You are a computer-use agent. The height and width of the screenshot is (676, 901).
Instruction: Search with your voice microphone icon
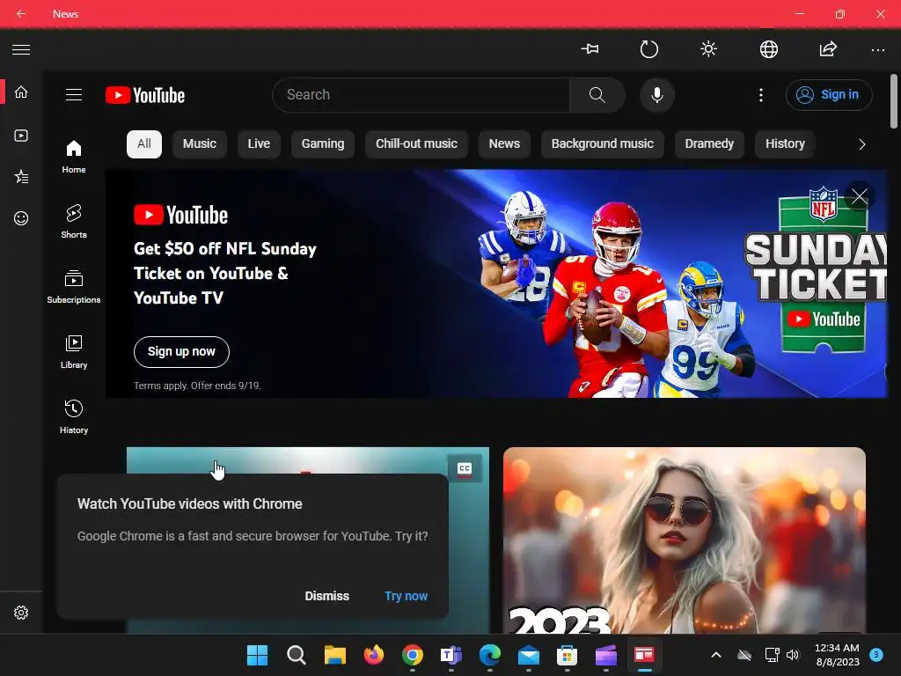tap(656, 95)
